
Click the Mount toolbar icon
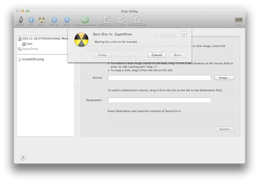[54, 19]
